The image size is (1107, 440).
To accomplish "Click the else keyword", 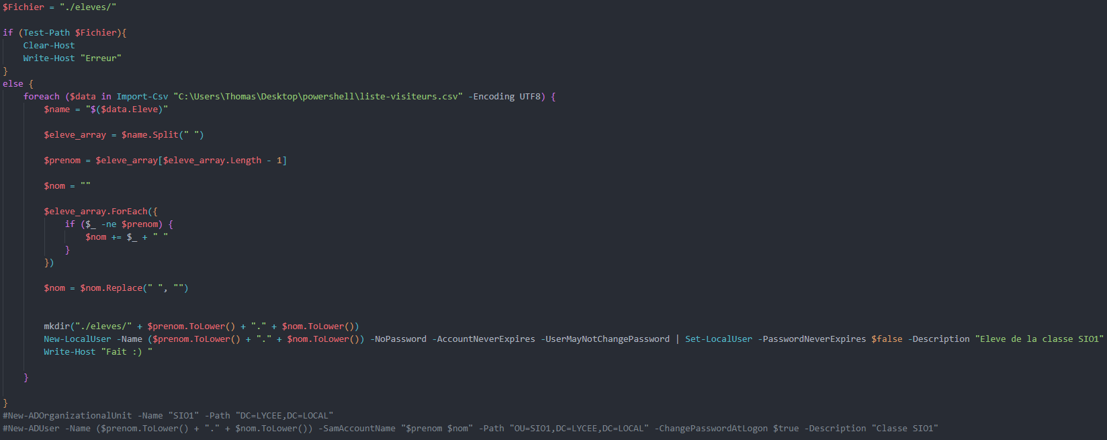I will point(13,83).
